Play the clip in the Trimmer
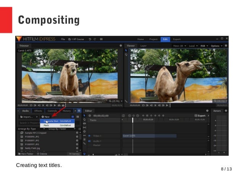The width and height of the screenshot is (244, 183). click(x=55, y=105)
